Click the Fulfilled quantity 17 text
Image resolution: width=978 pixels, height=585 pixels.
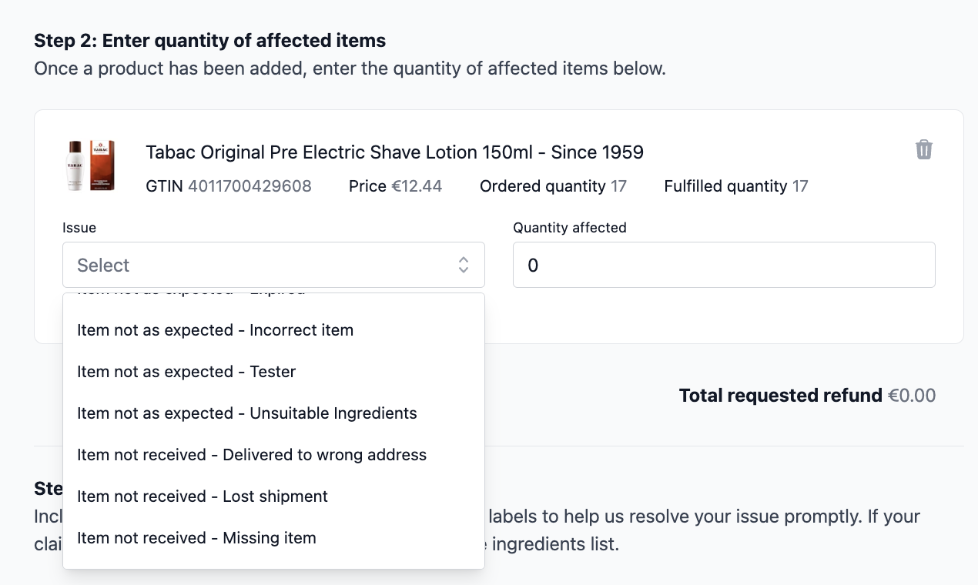(736, 186)
